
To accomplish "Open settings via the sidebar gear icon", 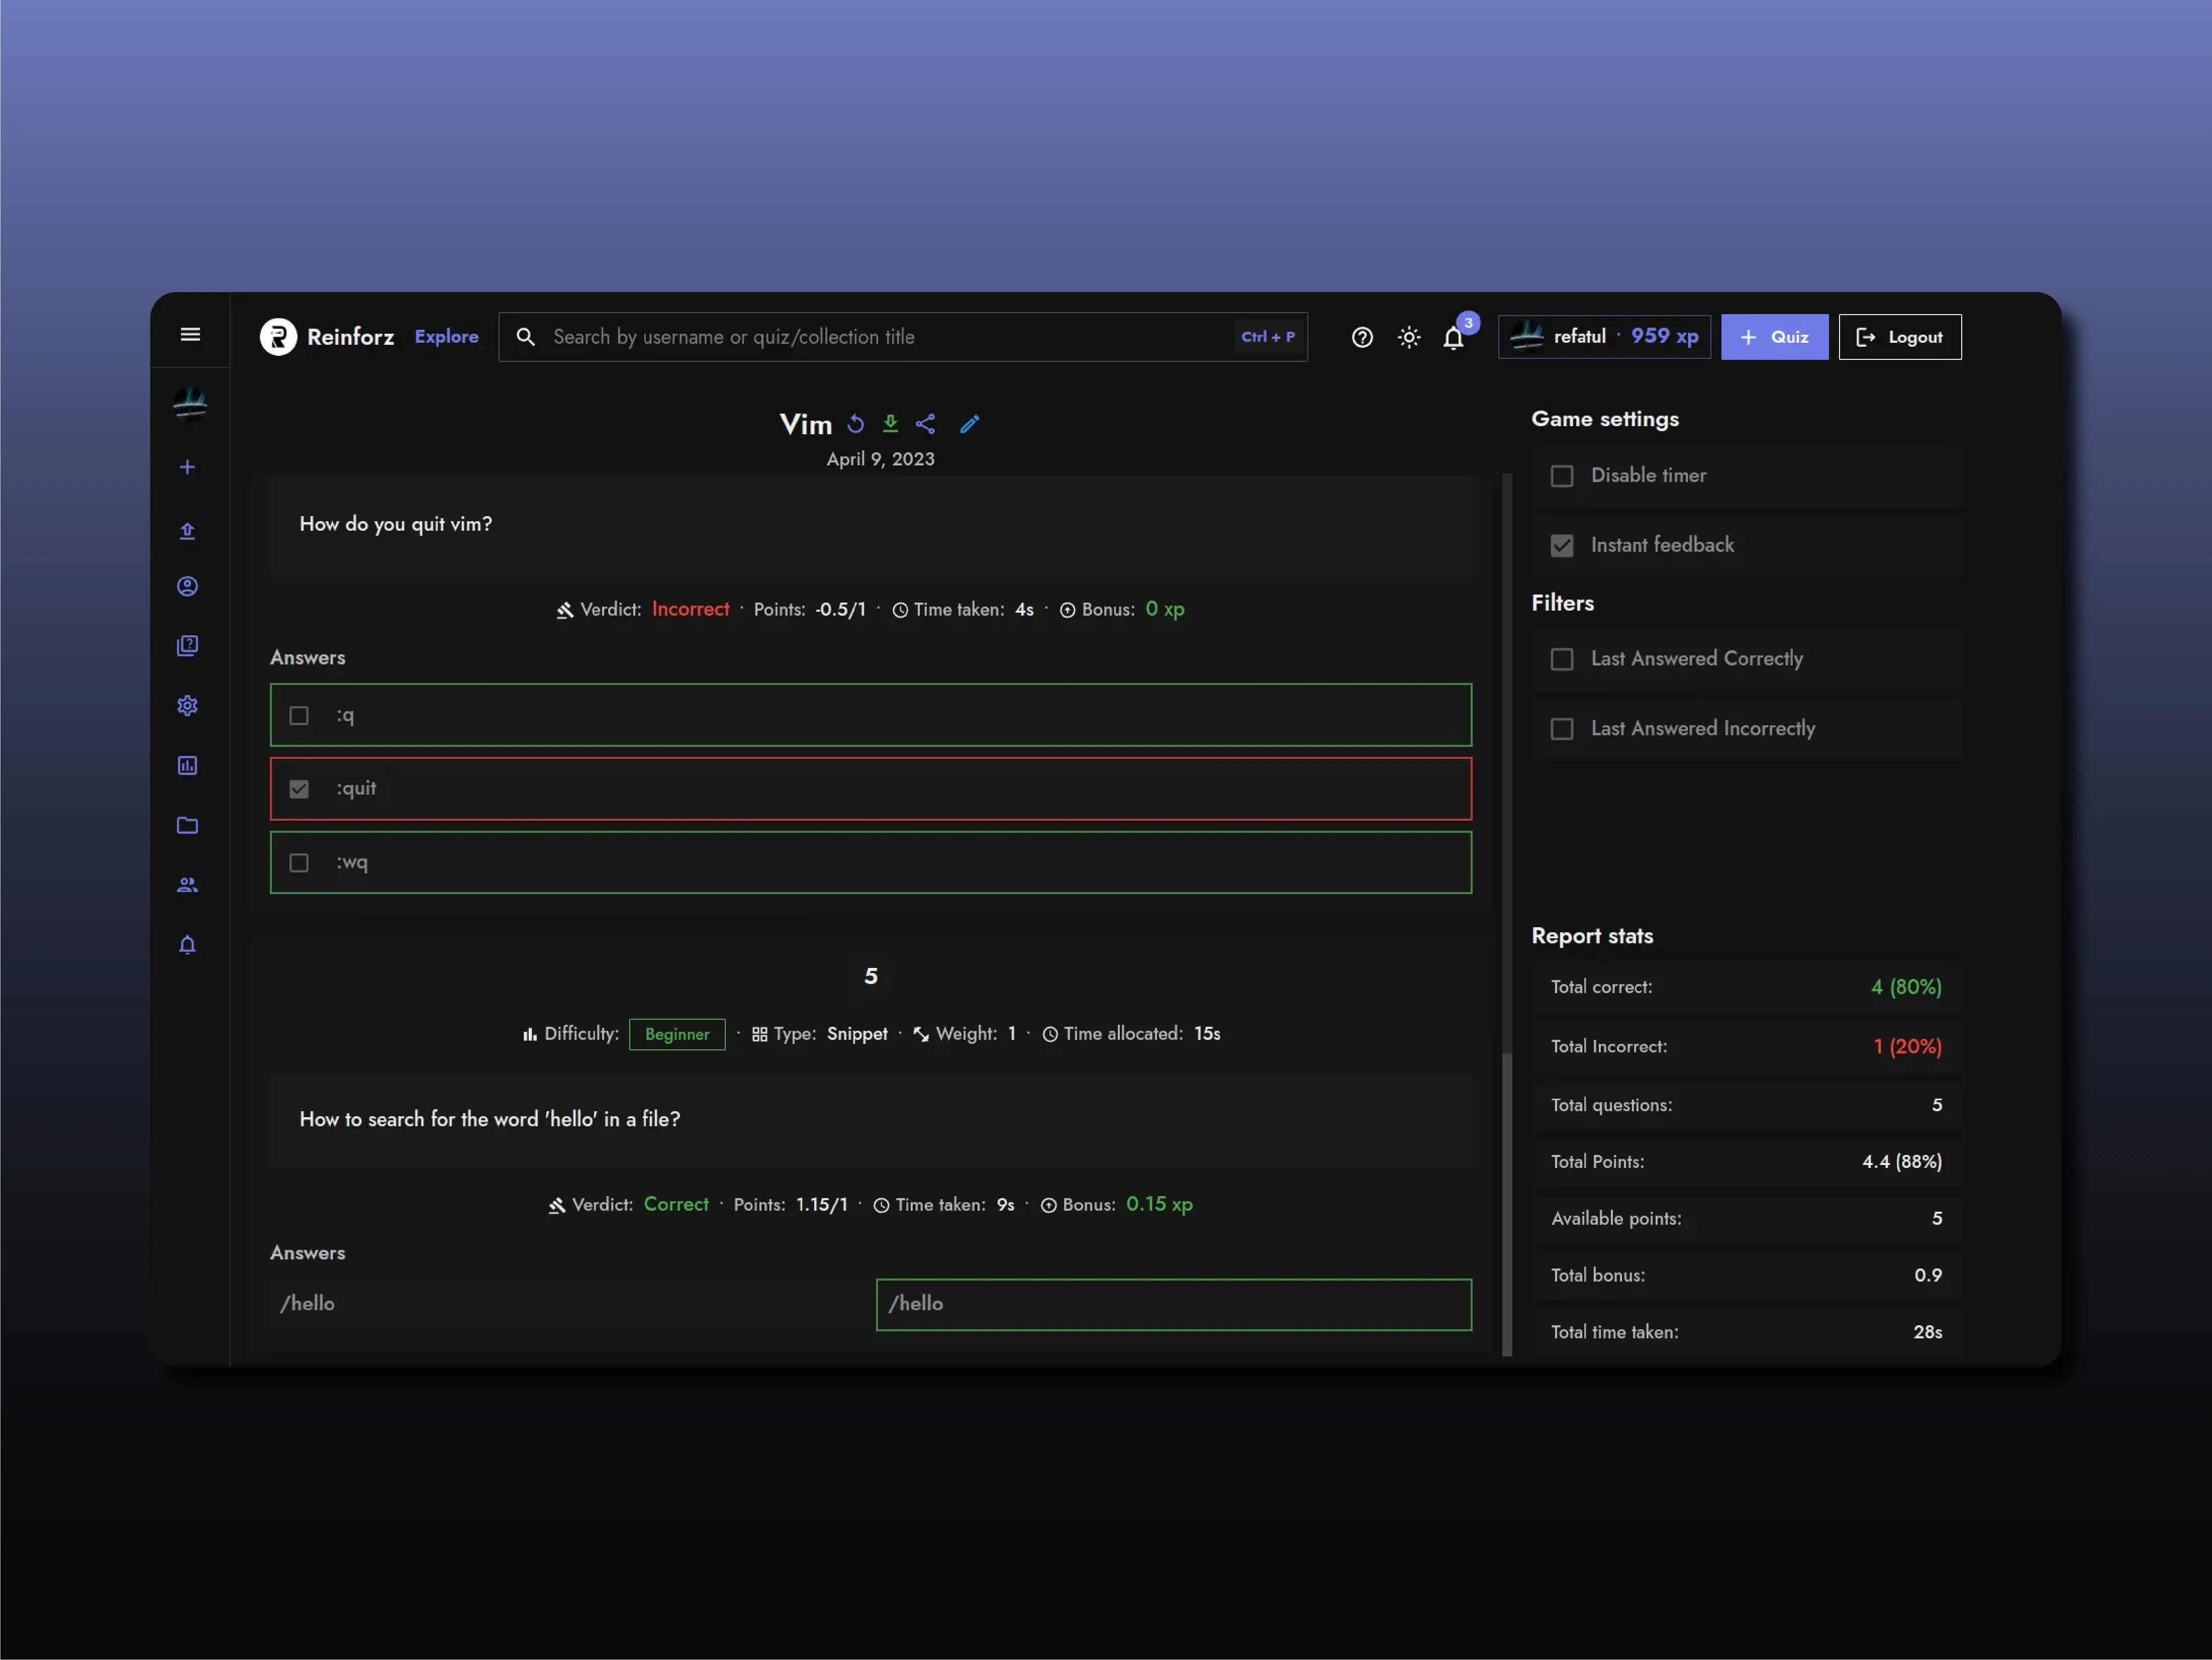I will pyautogui.click(x=188, y=705).
